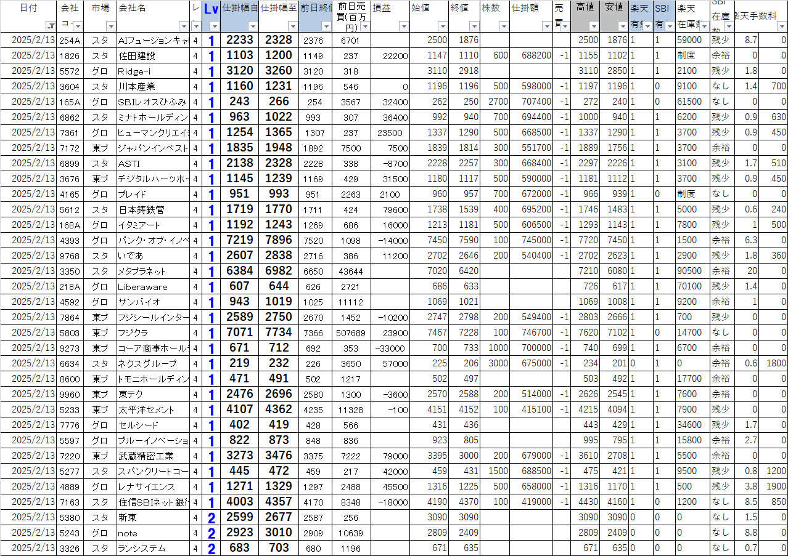Screen dimensions: 788x556
Task: Open the 前日売買(百万円) filter dropdown
Action: coord(364,26)
